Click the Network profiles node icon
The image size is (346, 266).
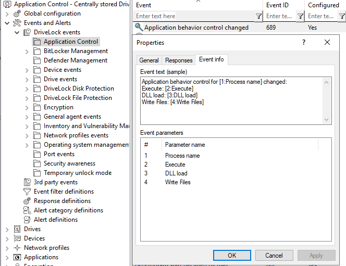[x=17, y=248]
